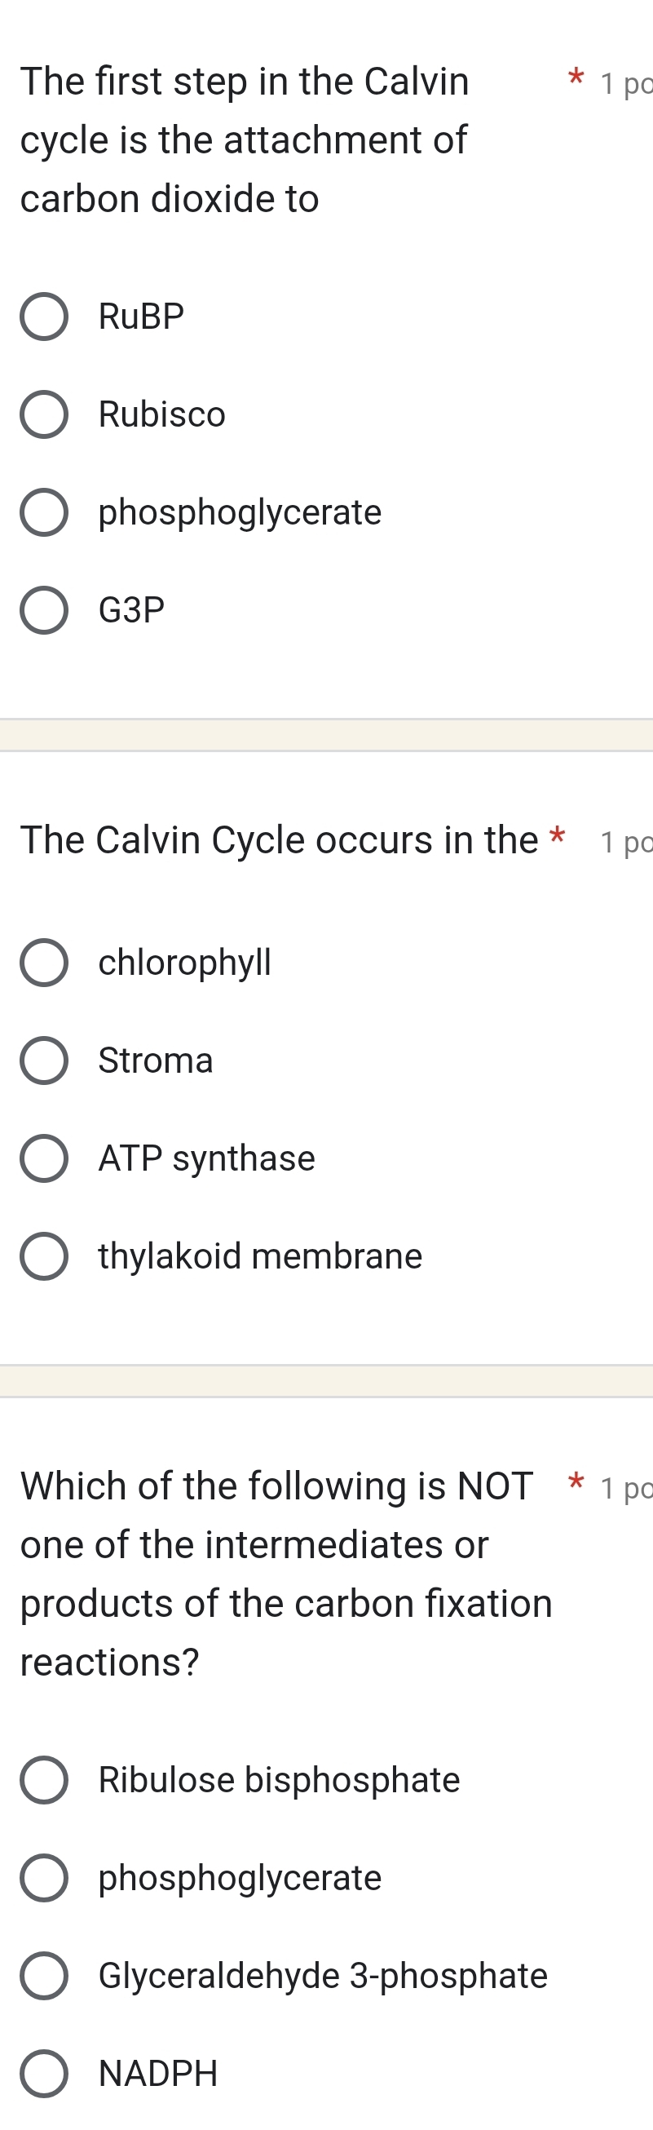Screen dimensions: 653x2130
Task: Select chlorophyll for the Calvin Cycle question
Action: (x=46, y=963)
